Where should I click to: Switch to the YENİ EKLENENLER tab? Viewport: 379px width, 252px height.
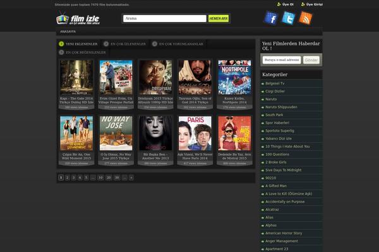[78, 44]
